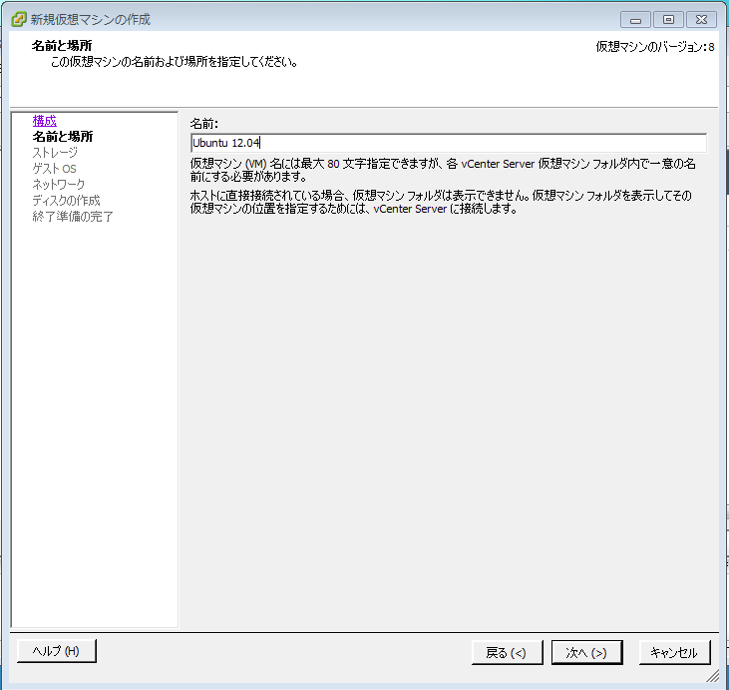Viewport: 729px width, 690px height.
Task: Select the ゲスト OS wizard step
Action: (x=54, y=168)
